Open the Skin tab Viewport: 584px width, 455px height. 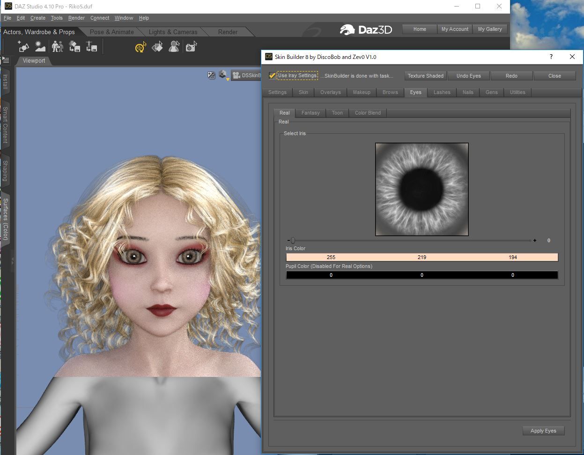(303, 92)
